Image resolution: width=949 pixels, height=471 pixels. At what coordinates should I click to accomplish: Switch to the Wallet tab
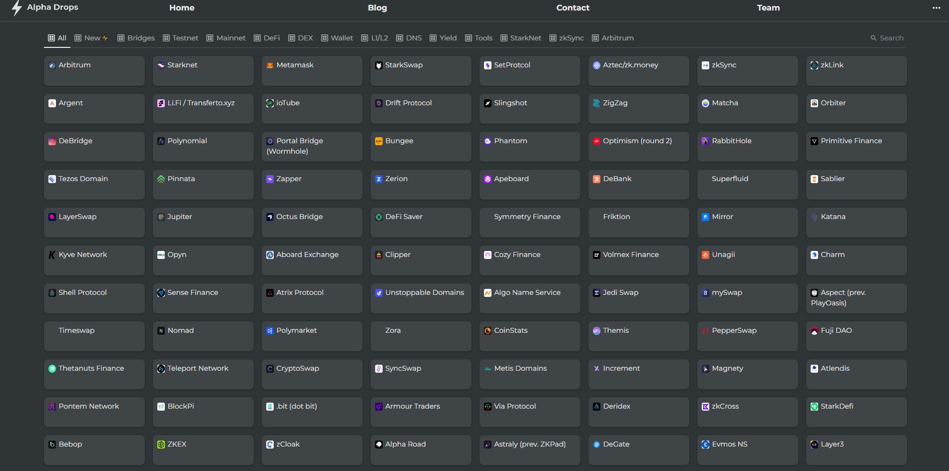pos(337,38)
